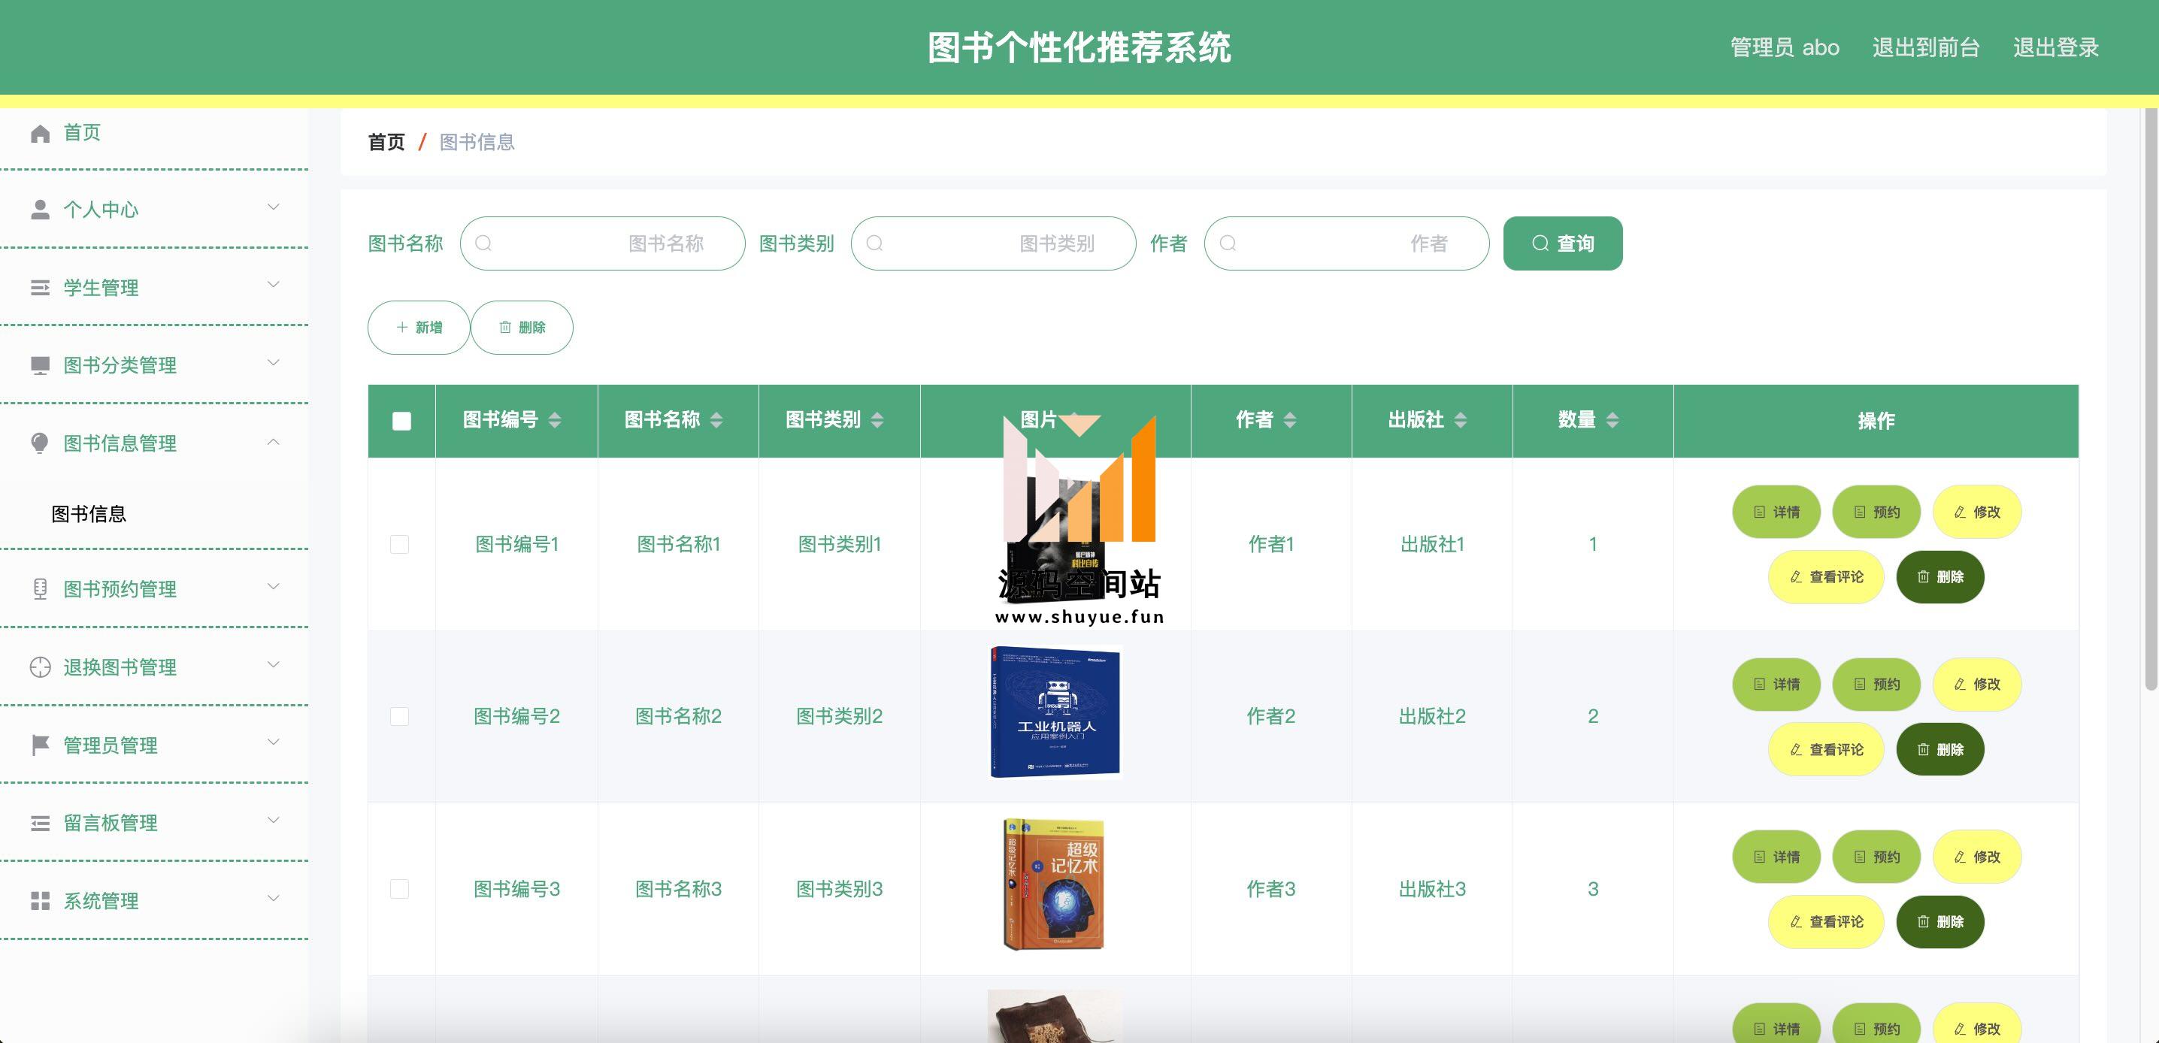Click dark green 删除 for 图书编号3 row

[x=1940, y=921]
